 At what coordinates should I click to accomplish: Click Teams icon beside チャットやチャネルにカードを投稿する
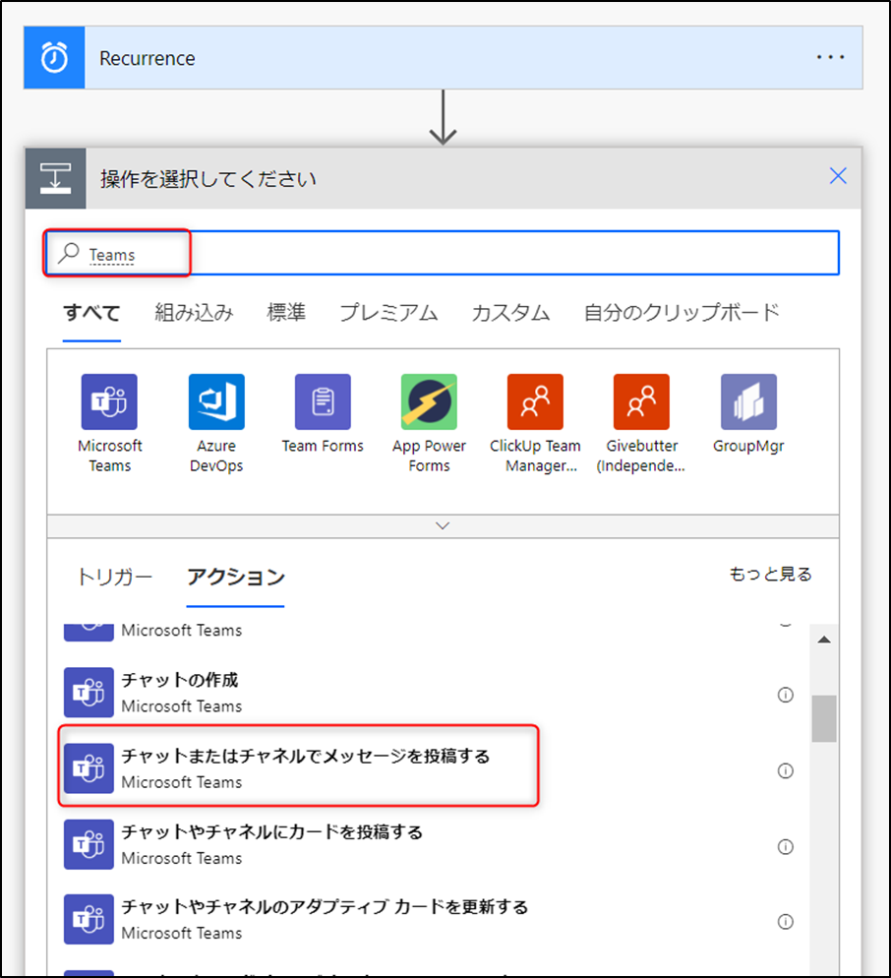89,844
